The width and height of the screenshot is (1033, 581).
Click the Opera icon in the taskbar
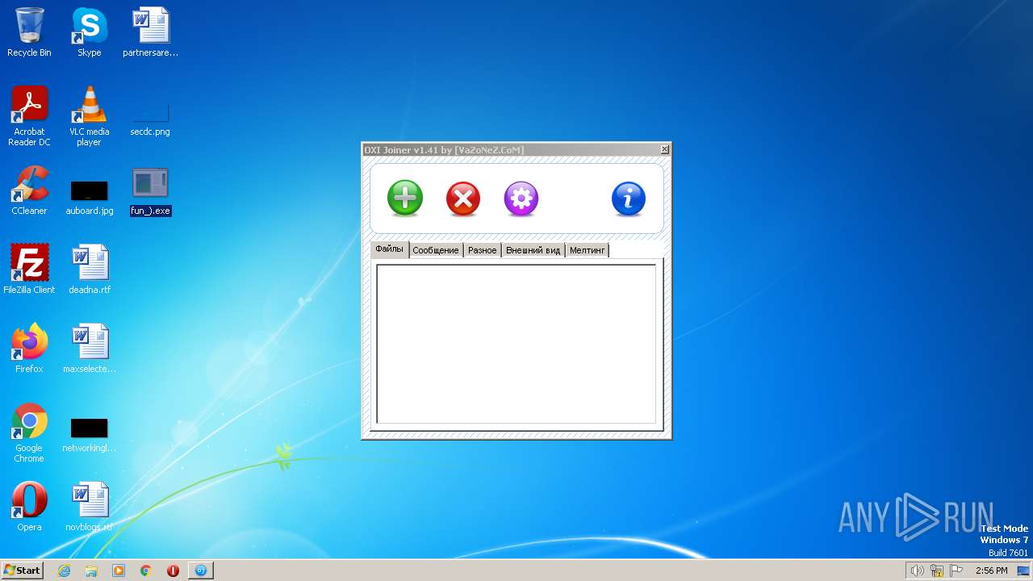[173, 571]
